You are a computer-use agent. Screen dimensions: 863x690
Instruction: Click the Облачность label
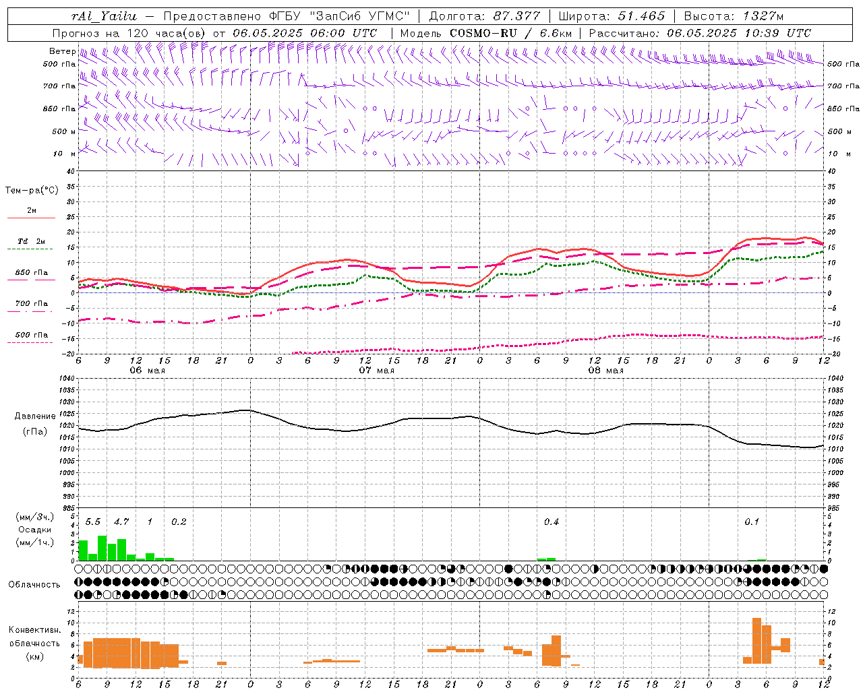click(34, 585)
